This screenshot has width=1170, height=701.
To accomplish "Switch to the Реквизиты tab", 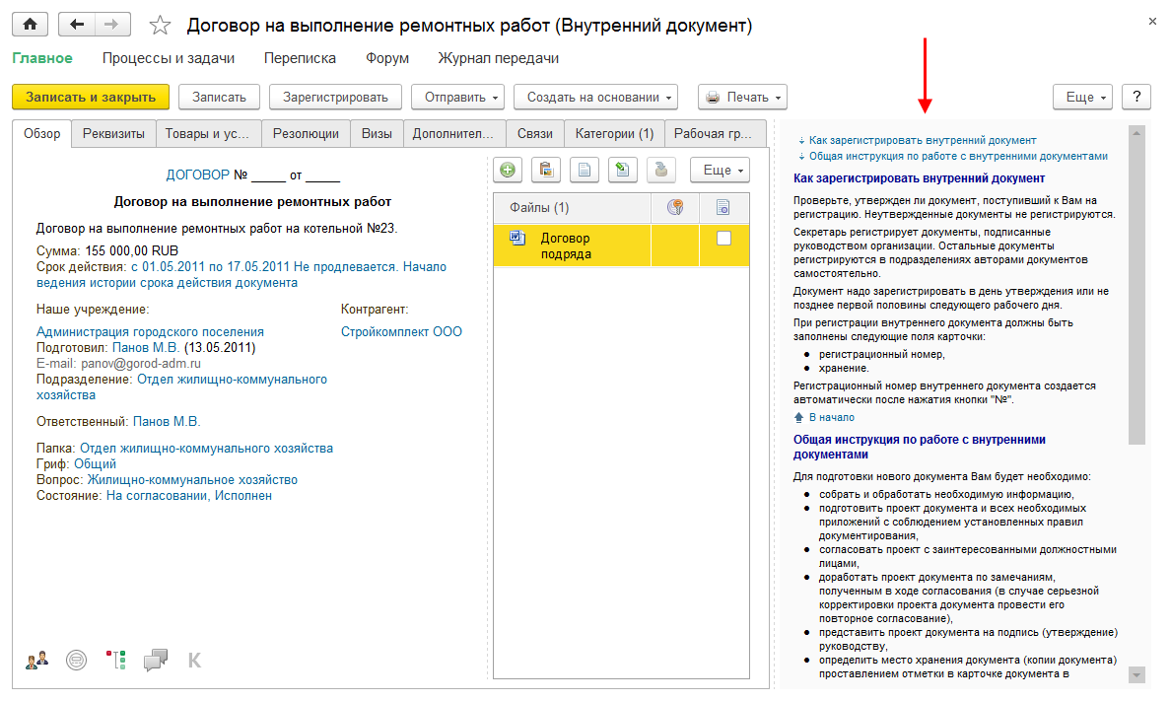I will tap(113, 134).
